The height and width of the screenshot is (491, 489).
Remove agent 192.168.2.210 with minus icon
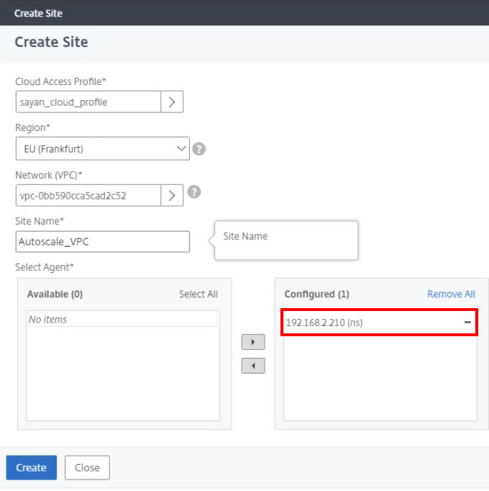[x=467, y=323]
